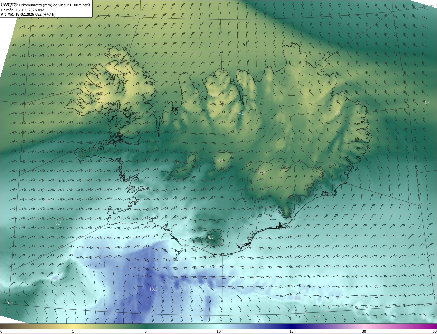Click the 4.5 value on the map

coord(211,237)
